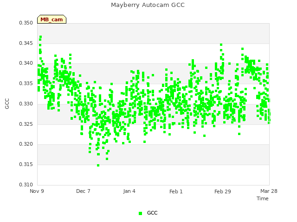Click the green GCC legend swatch
The height and width of the screenshot is (222, 297).
click(140, 213)
